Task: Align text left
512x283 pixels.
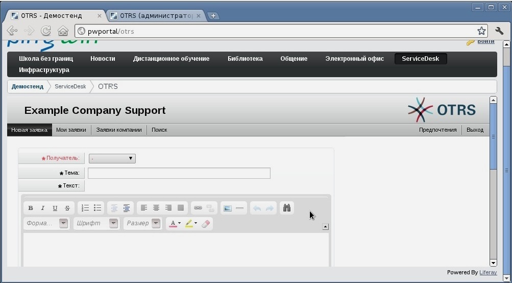Action: 144,208
